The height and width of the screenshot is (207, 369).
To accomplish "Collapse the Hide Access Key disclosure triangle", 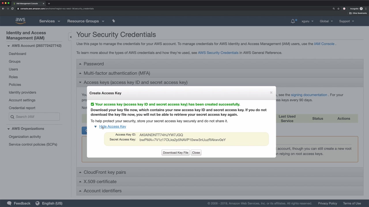I will point(95,126).
